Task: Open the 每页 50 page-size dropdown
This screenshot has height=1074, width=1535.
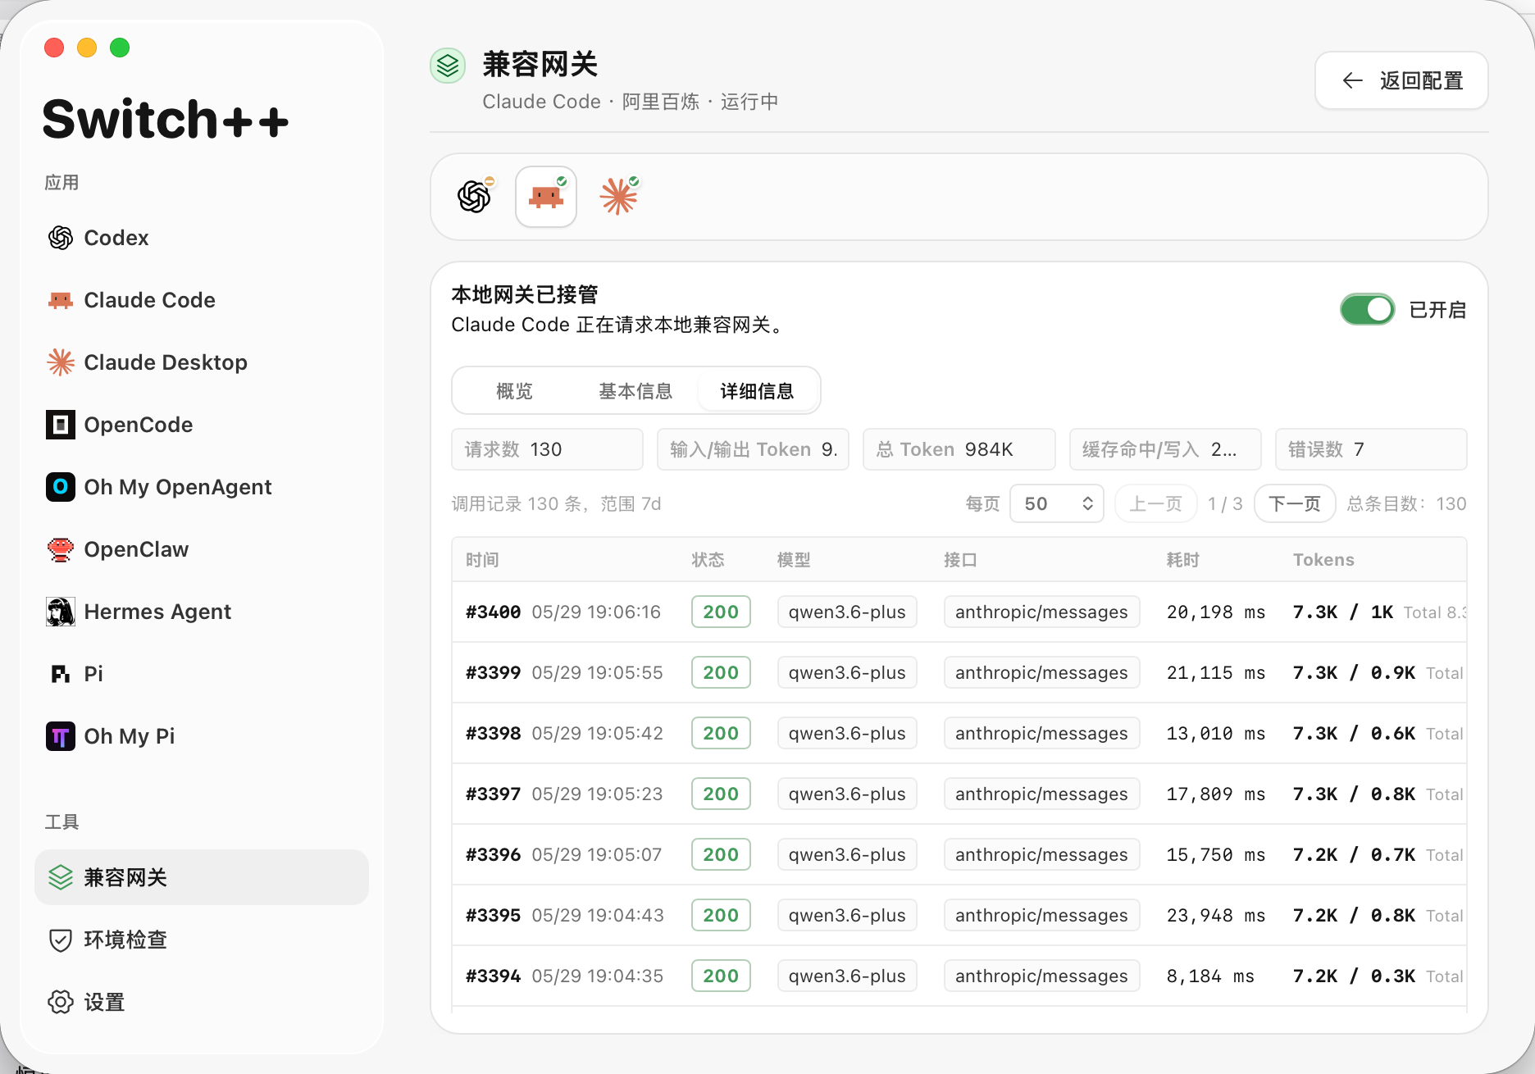Action: [1057, 503]
